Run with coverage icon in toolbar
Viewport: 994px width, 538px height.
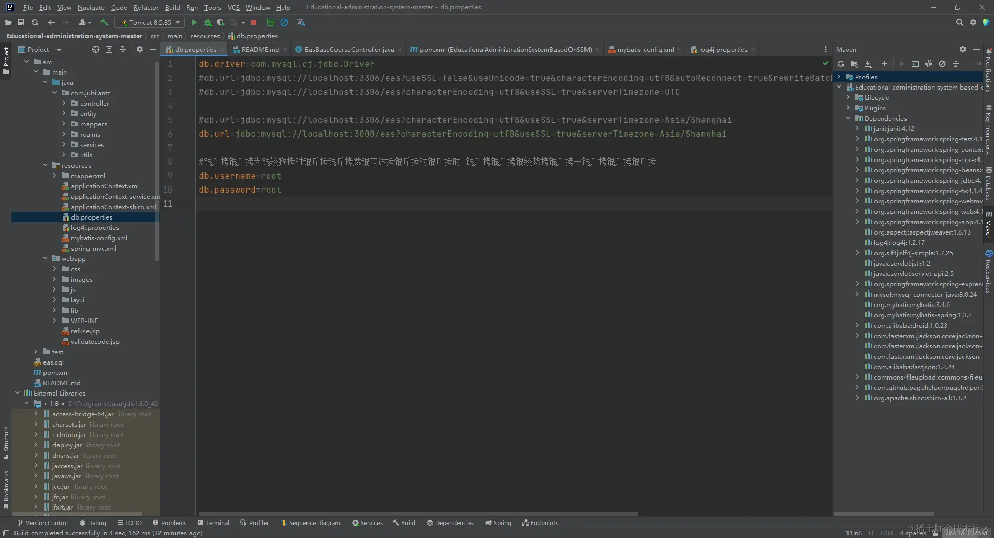tap(221, 22)
